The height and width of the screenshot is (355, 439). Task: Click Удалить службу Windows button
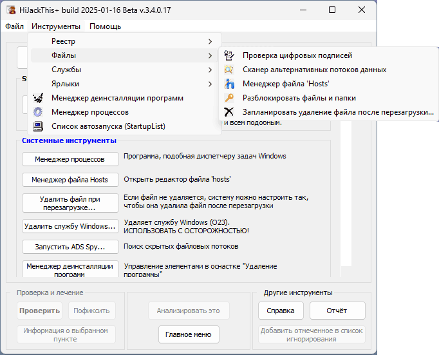[70, 226]
